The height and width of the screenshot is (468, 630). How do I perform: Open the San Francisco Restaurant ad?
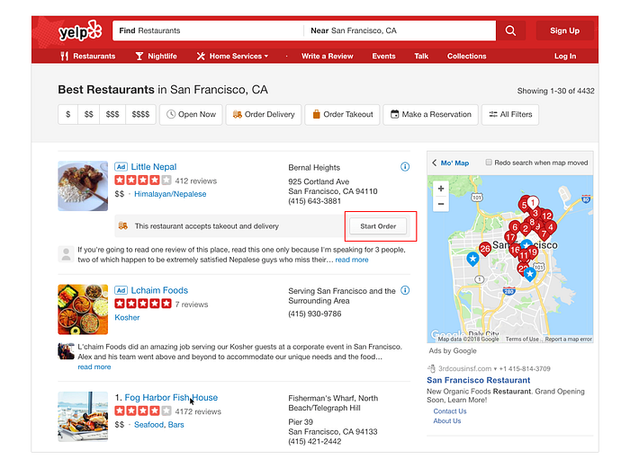(479, 380)
